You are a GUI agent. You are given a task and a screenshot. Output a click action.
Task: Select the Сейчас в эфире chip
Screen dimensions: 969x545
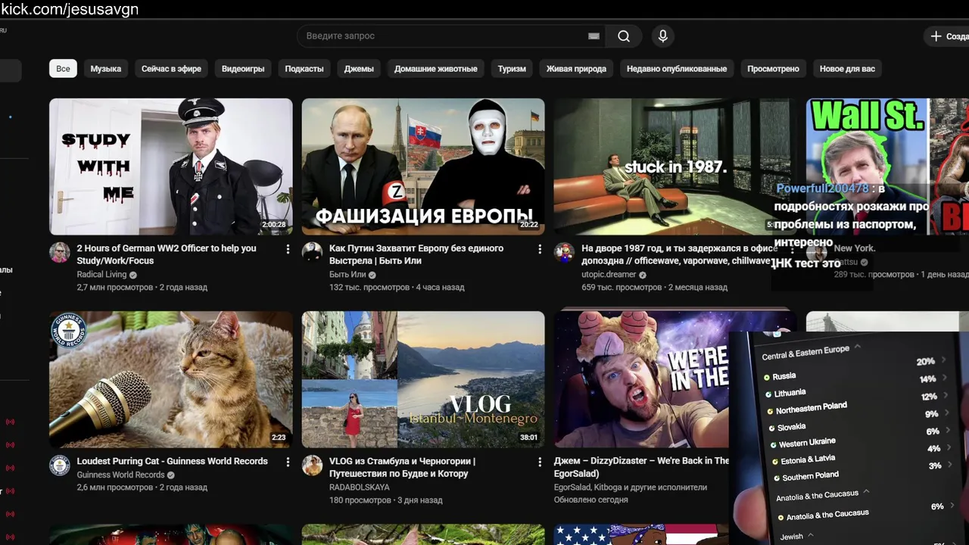(171, 69)
